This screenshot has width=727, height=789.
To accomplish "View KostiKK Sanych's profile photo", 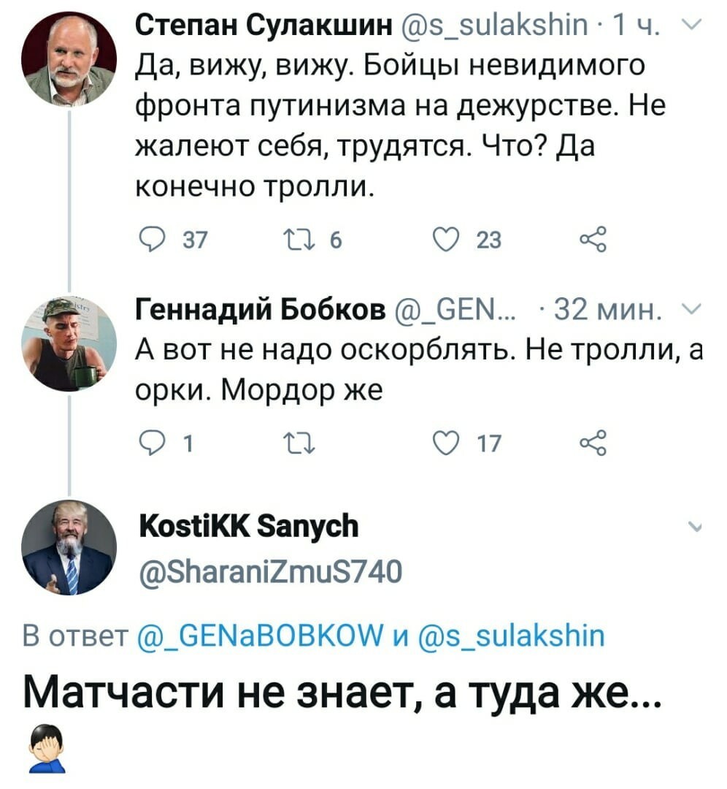I will (69, 547).
